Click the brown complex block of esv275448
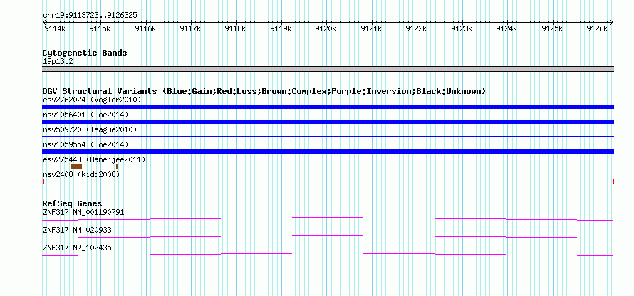634x296 pixels. (x=76, y=166)
